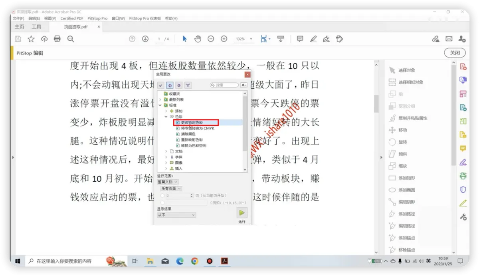Open Adobe Acrobat from the taskbar
The width and height of the screenshot is (479, 276).
pyautogui.click(x=224, y=261)
